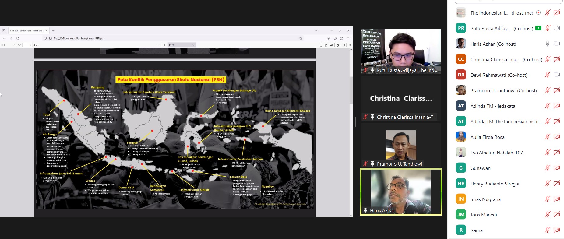The height and width of the screenshot is (239, 564).
Task: Expand the PDF tools overflow menu
Action: (349, 45)
